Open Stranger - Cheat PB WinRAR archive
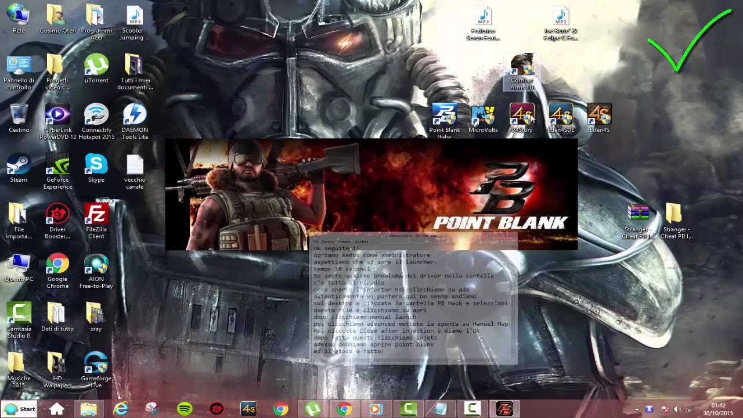743x418 pixels. [x=638, y=221]
